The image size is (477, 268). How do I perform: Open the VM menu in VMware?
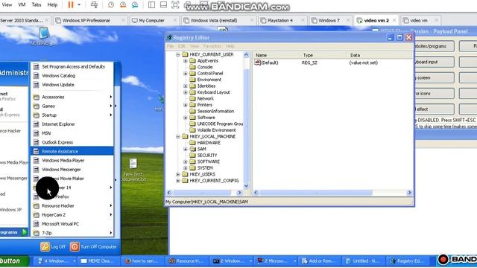[x=22, y=4]
